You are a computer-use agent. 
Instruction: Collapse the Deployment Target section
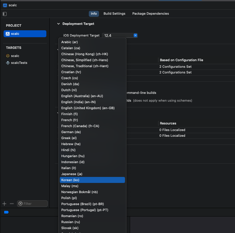(58, 24)
